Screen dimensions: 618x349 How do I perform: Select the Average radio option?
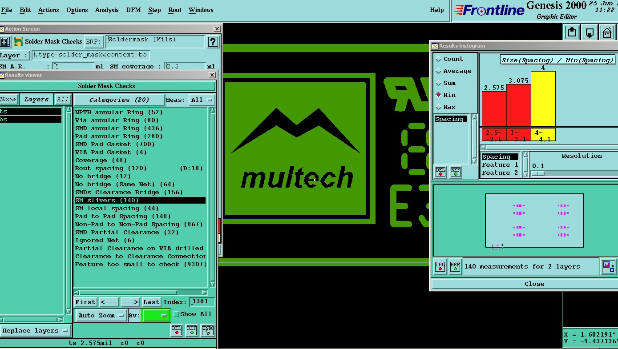coord(453,71)
